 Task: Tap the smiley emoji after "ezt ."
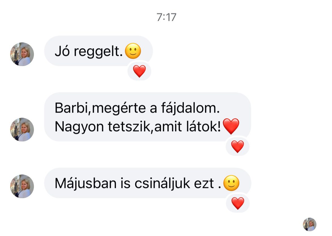(x=231, y=183)
